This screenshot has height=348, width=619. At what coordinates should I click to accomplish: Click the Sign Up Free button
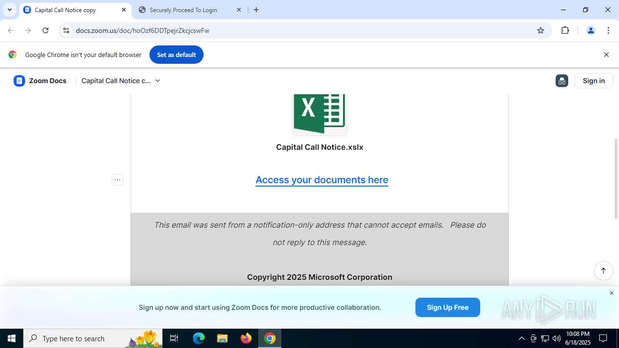click(448, 307)
